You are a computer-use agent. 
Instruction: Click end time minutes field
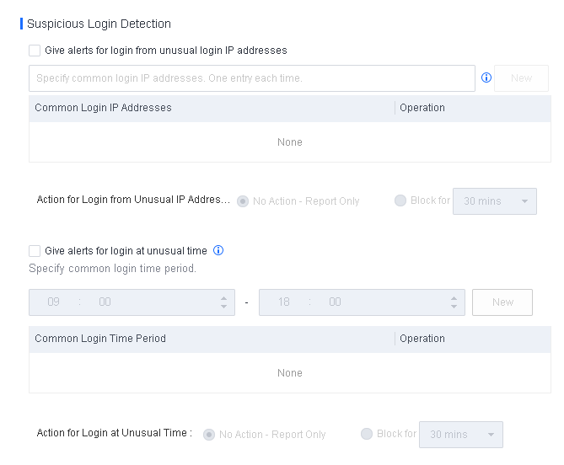point(335,302)
